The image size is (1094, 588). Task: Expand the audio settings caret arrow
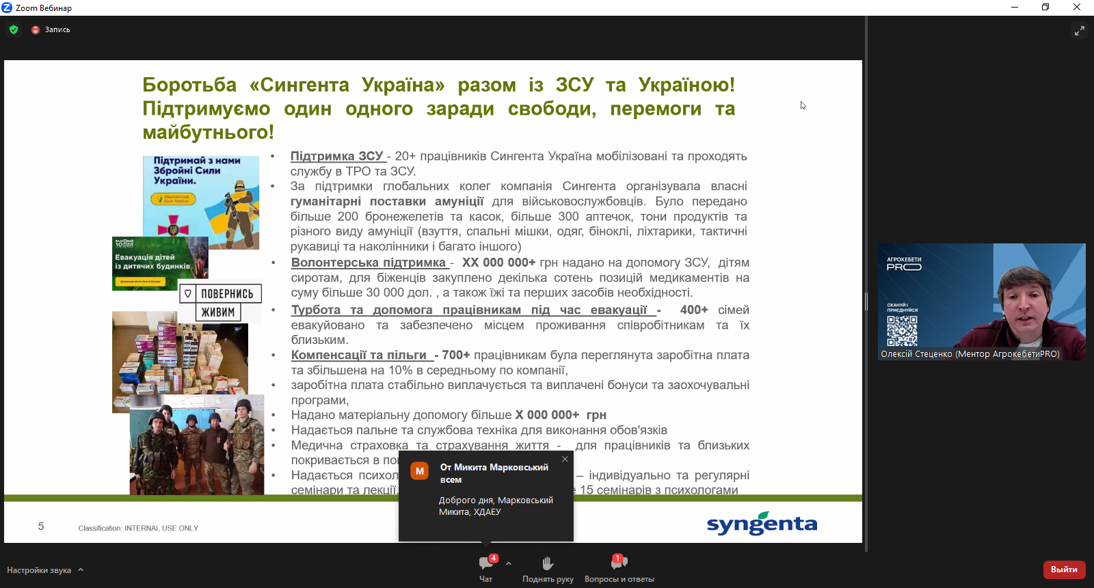click(x=81, y=570)
